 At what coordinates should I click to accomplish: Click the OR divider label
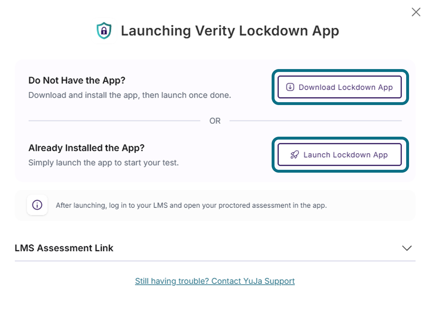click(x=215, y=121)
